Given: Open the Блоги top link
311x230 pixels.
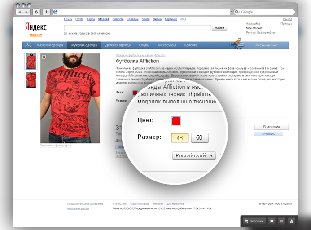Looking at the screenshot, I should tap(145, 19).
